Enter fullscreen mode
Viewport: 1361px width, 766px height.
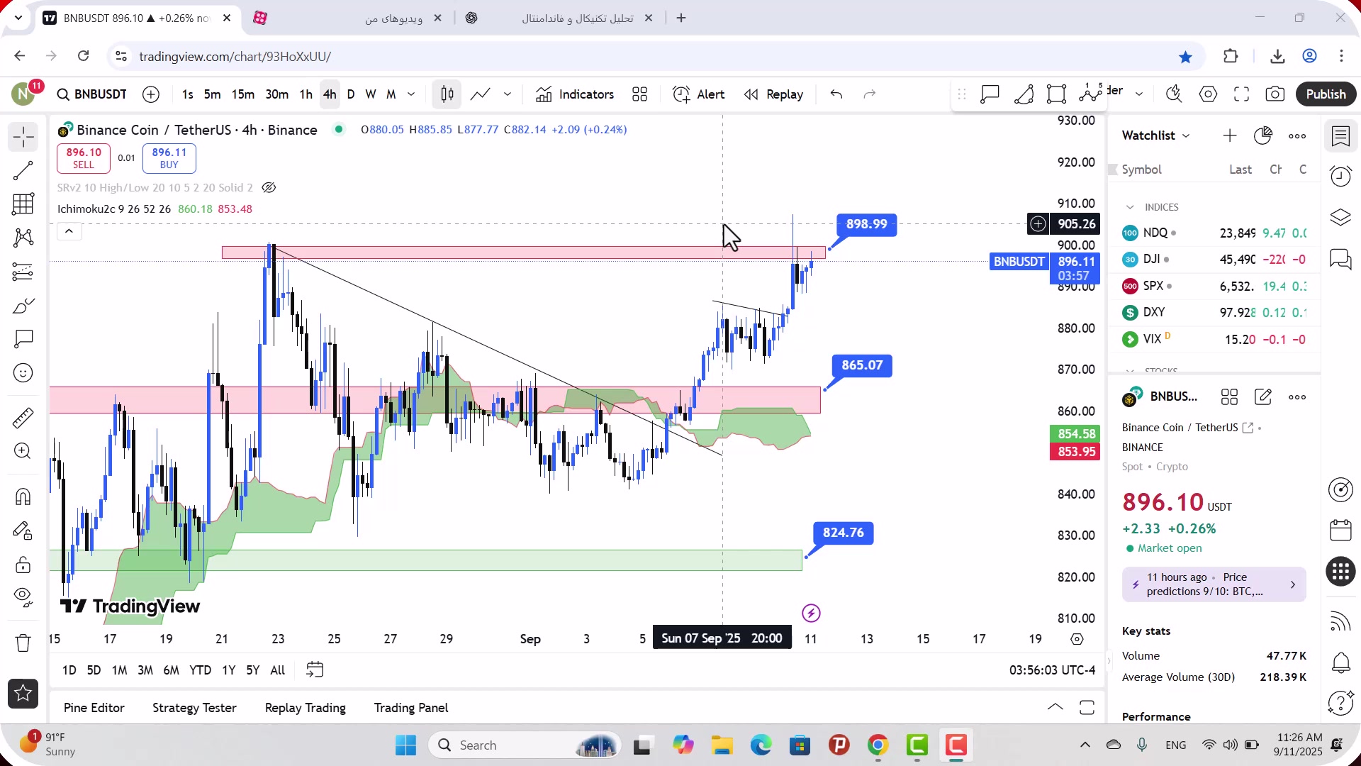(x=1242, y=94)
